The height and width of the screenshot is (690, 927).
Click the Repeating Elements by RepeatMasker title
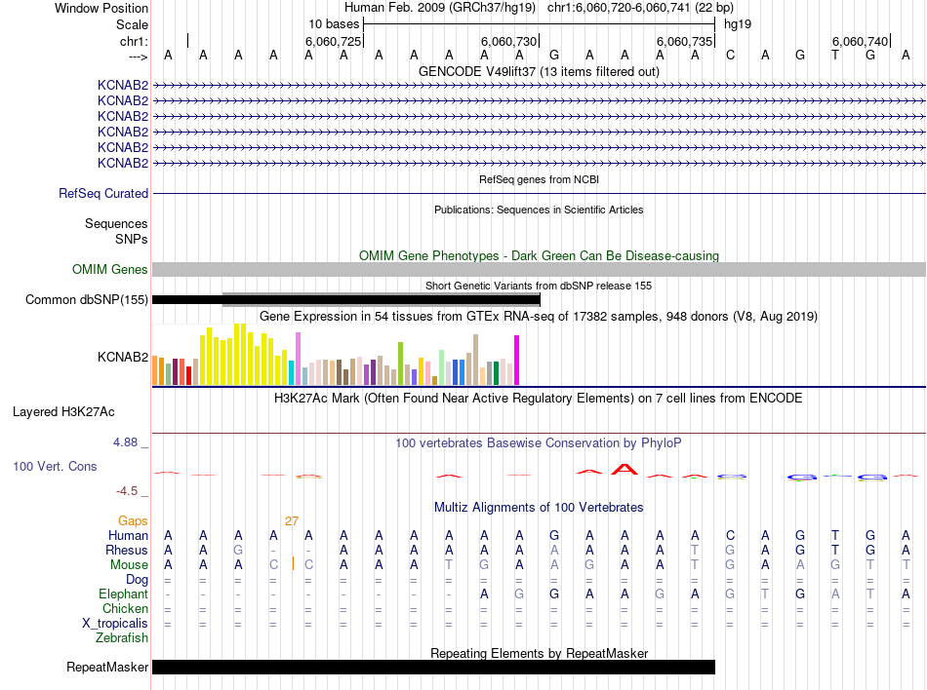click(x=539, y=653)
